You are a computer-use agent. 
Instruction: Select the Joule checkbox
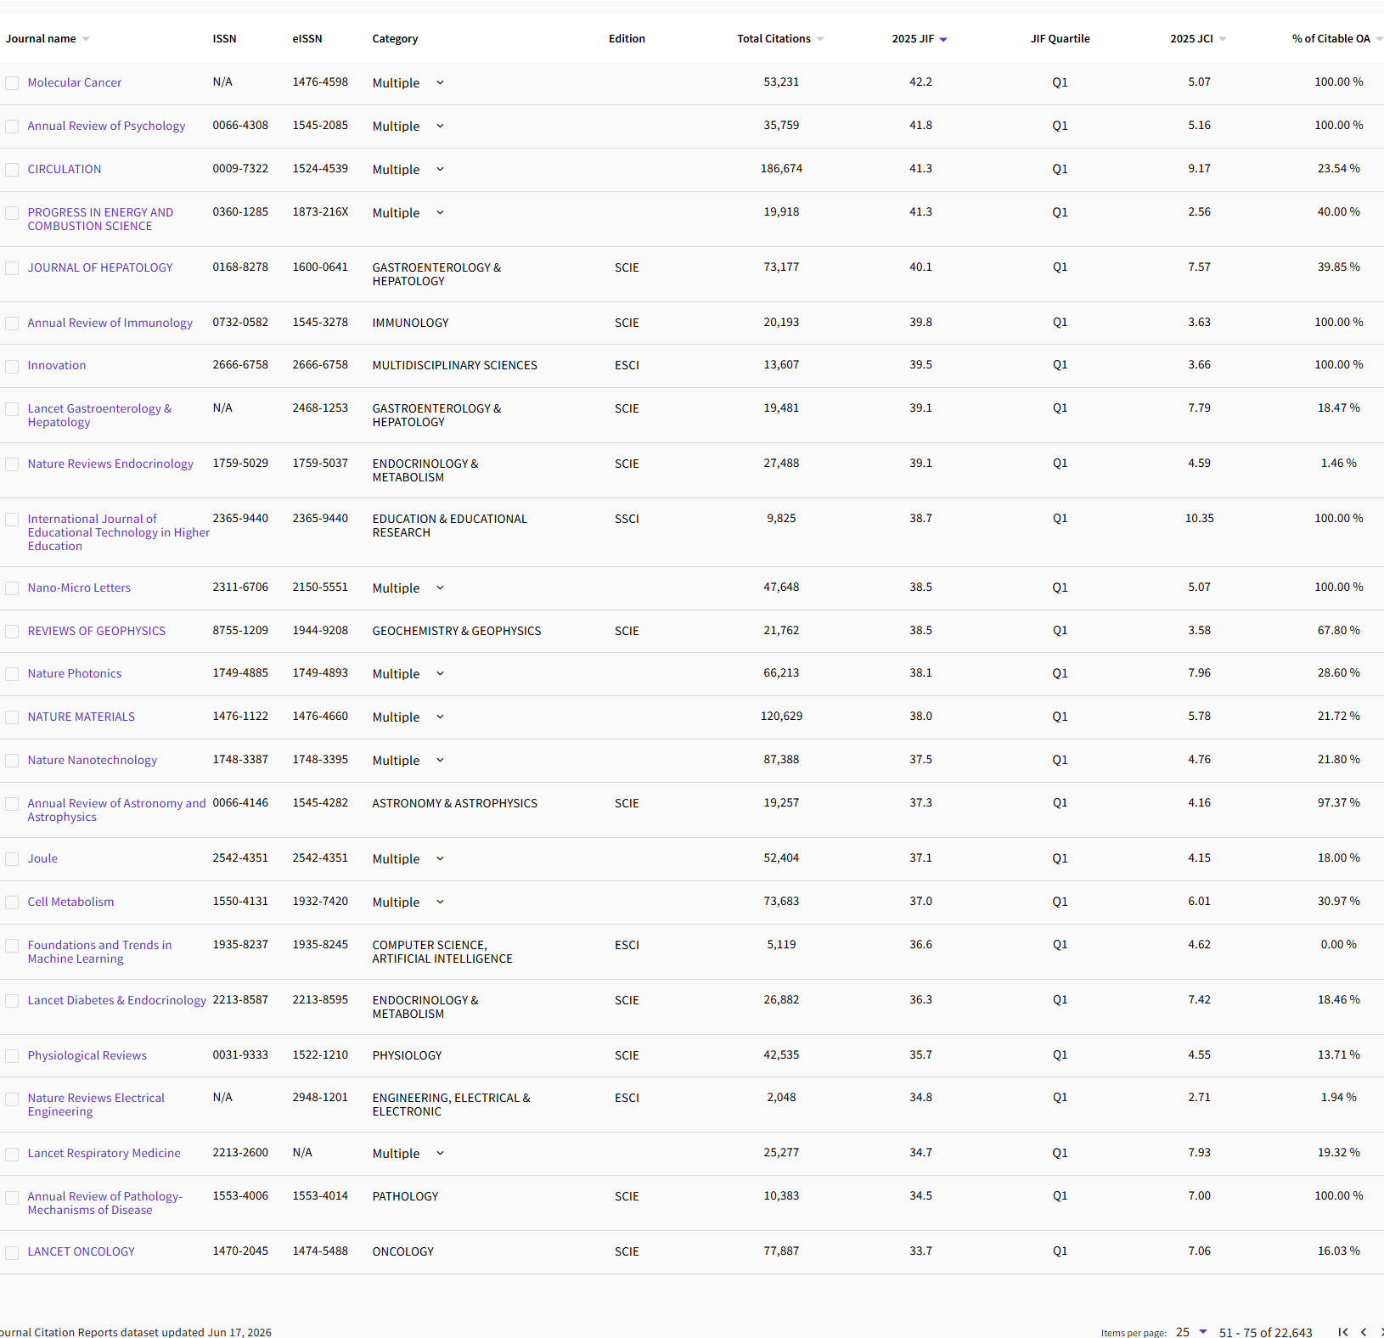click(x=12, y=859)
